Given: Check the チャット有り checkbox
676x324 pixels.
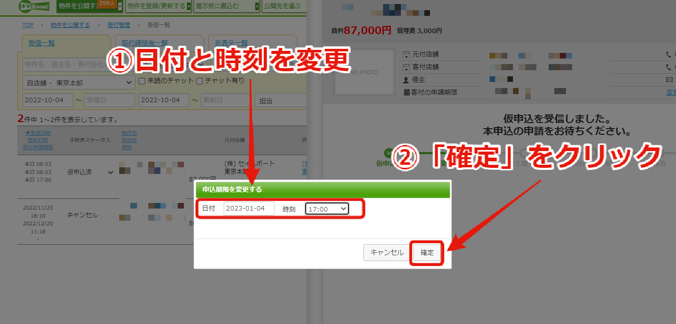Looking at the screenshot, I should point(200,81).
